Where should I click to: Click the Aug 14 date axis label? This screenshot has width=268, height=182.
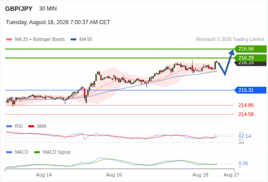(x=44, y=175)
